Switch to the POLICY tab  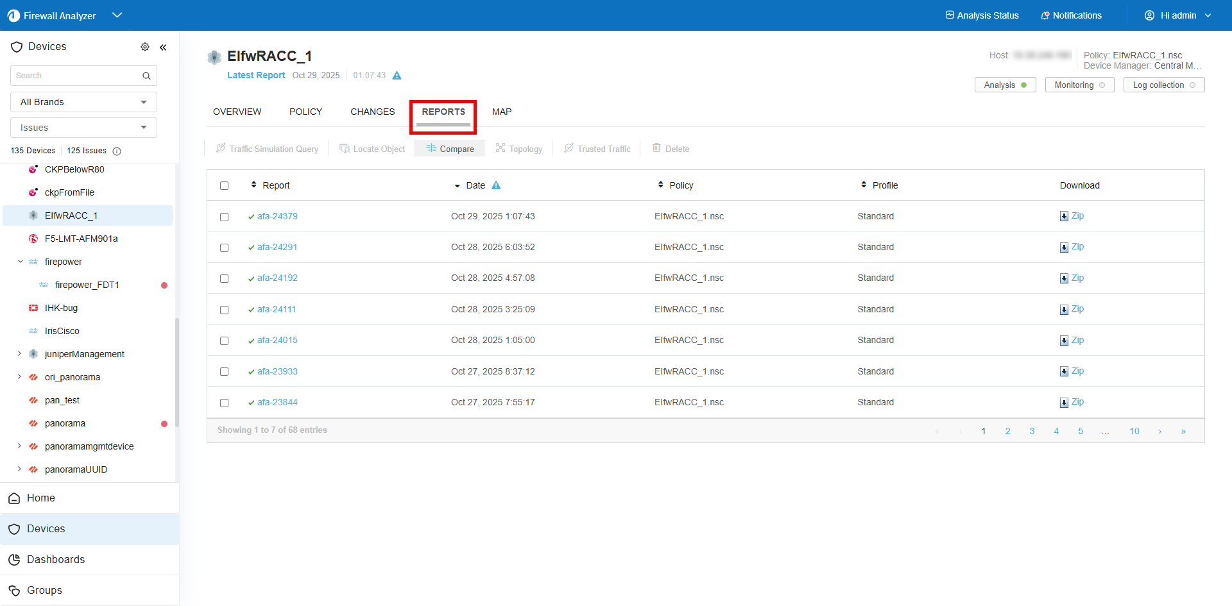tap(305, 112)
